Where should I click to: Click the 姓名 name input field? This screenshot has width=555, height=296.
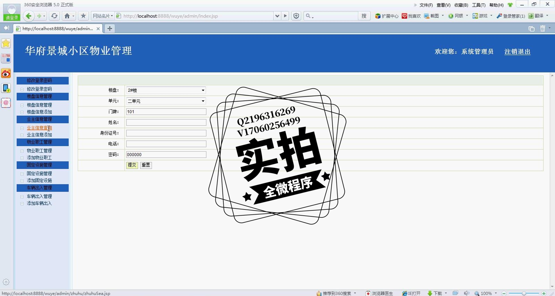tap(166, 123)
